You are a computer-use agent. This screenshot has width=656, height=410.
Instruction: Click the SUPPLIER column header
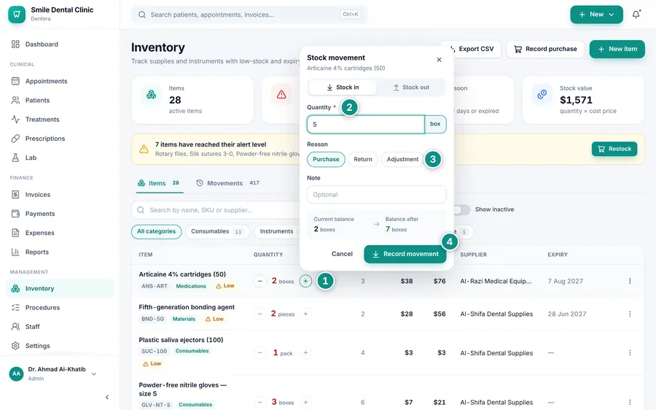pyautogui.click(x=474, y=255)
